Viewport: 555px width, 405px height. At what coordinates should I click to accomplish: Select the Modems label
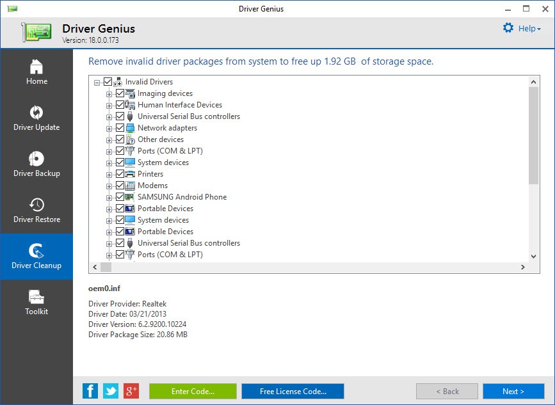coord(152,186)
